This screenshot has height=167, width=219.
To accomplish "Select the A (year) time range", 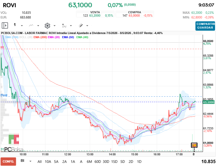I will tap(81, 162).
